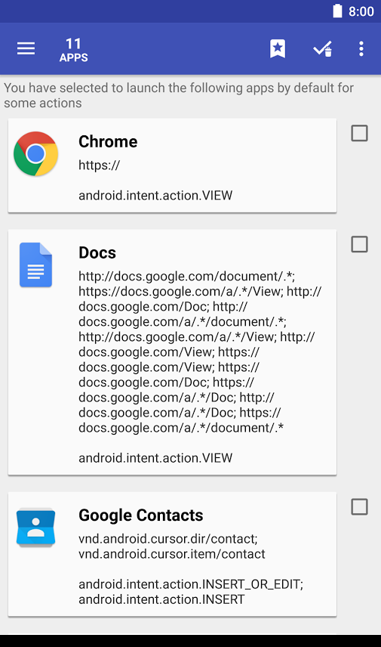This screenshot has height=647, width=381.
Task: Tap the 11 APPS counter label
Action: click(x=74, y=50)
